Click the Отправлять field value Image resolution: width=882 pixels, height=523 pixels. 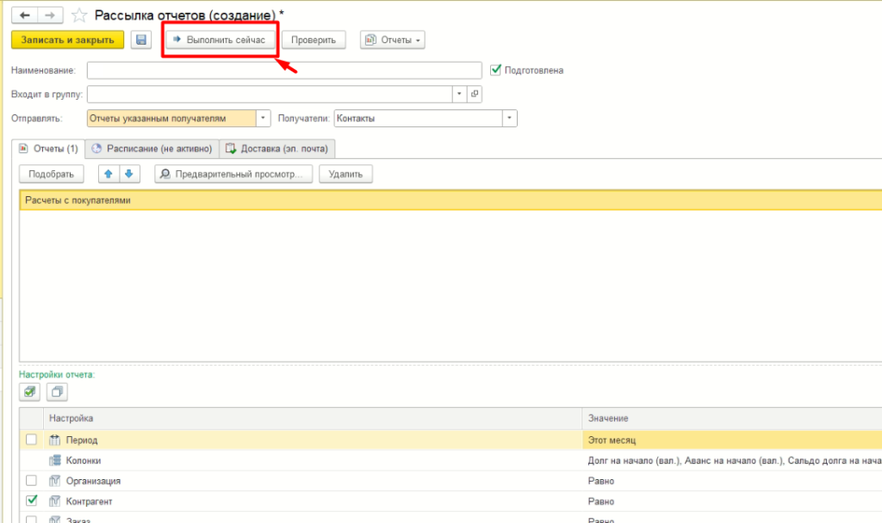[171, 119]
